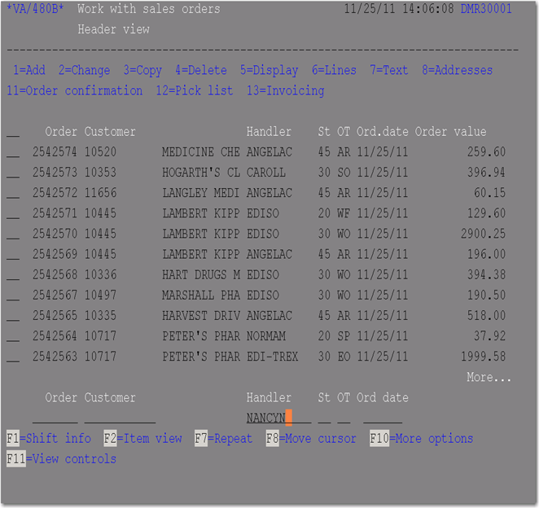This screenshot has width=539, height=508.
Task: Select option field for order 2542570
Action: click(x=13, y=234)
